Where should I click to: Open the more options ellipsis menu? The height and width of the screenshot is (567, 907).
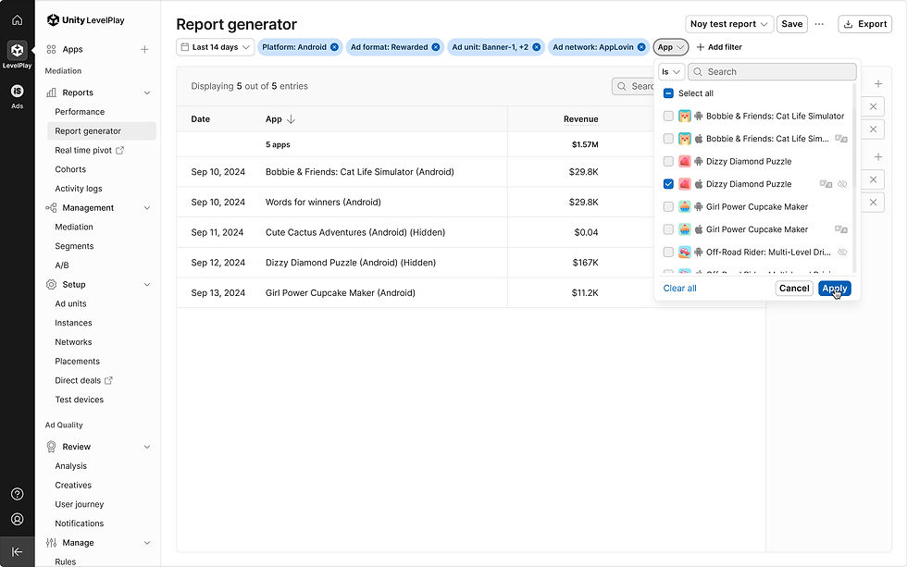[819, 24]
